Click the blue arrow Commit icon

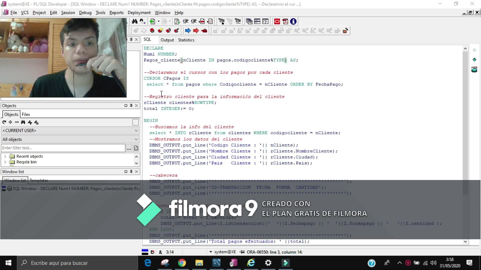(188, 31)
